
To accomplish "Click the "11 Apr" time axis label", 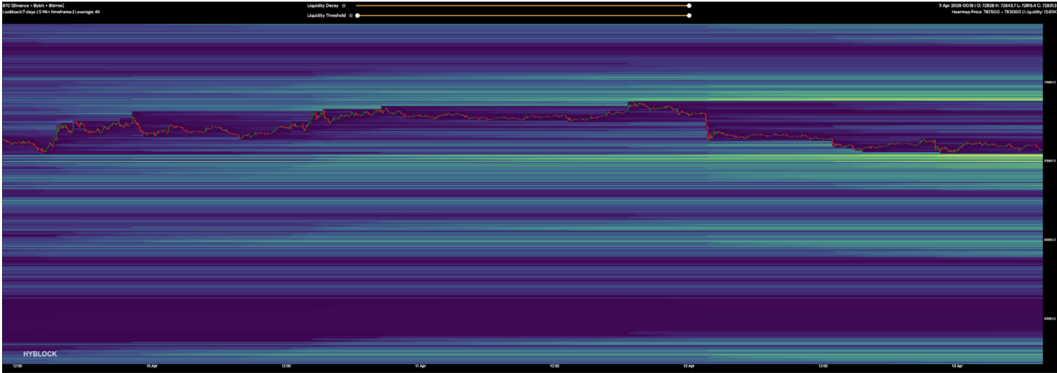I will click(x=421, y=366).
